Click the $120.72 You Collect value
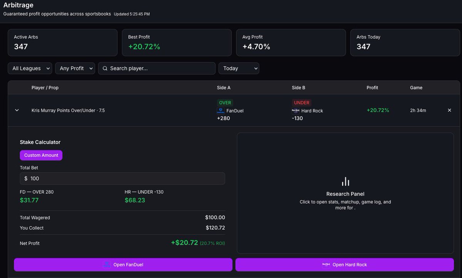Image resolution: width=462 pixels, height=278 pixels. (x=215, y=228)
